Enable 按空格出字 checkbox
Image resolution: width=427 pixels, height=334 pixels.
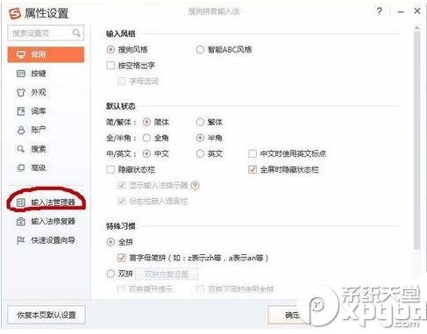(x=110, y=65)
